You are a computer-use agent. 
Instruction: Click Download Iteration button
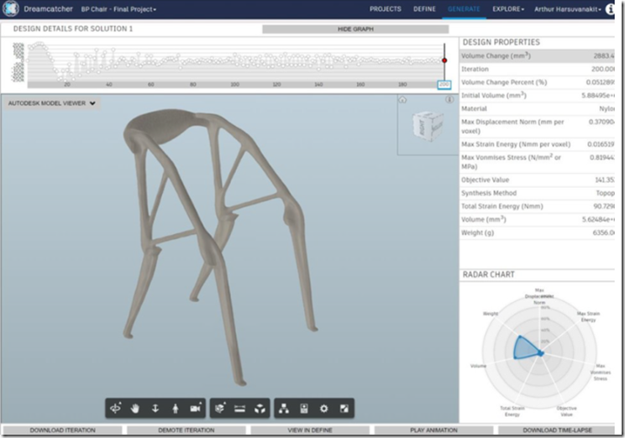[62, 430]
